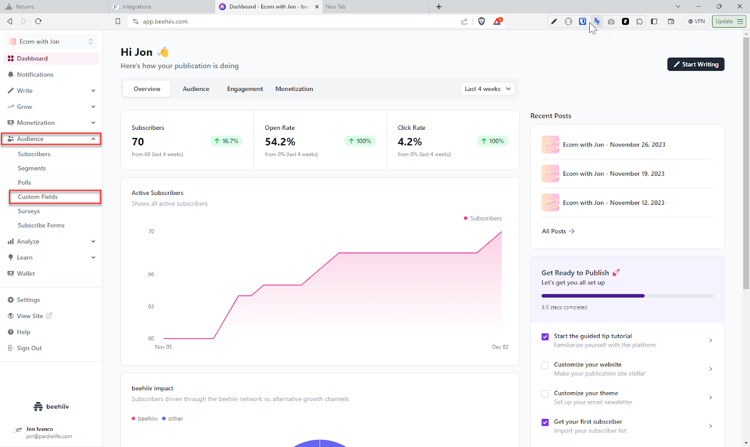The height and width of the screenshot is (447, 750).
Task: Click the Start Writing button
Action: point(696,64)
